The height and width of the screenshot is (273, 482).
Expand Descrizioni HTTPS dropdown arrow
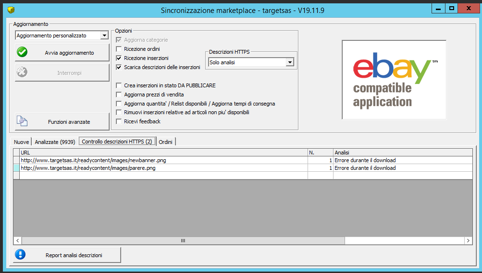(x=290, y=62)
